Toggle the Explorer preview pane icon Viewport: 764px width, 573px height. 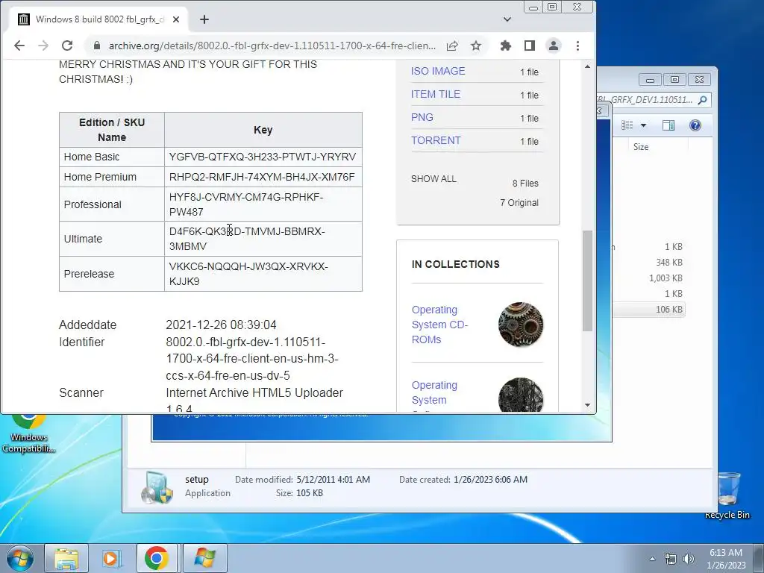(668, 125)
